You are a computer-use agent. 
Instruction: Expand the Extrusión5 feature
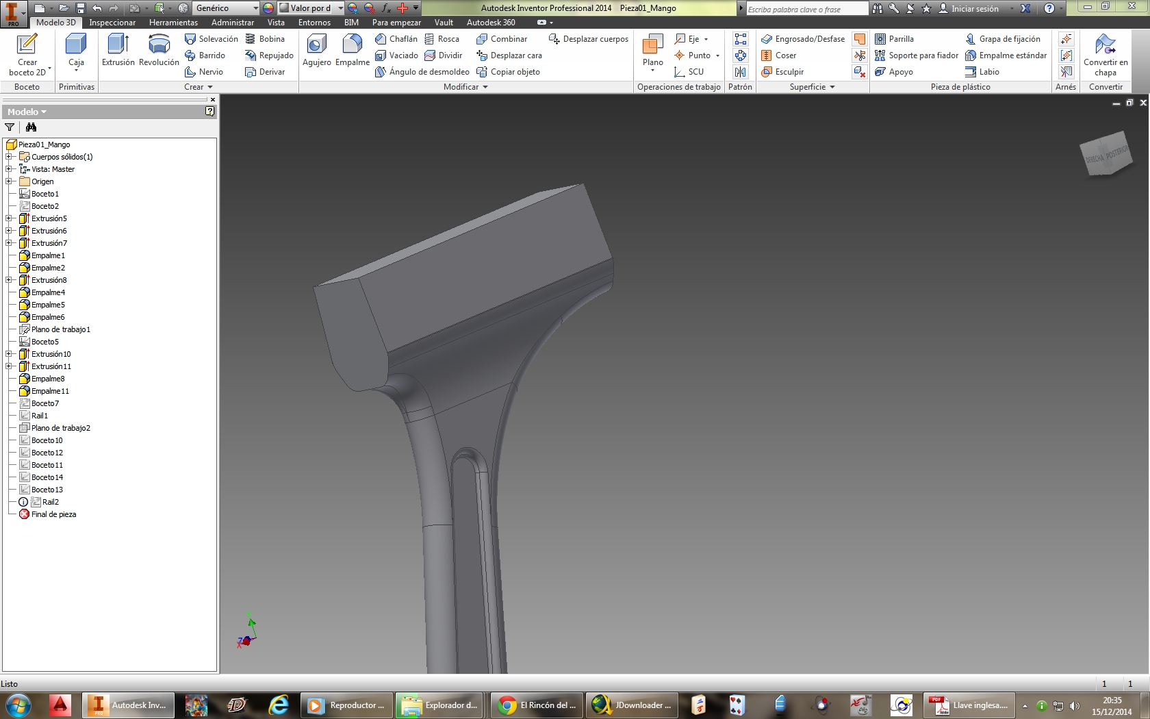(9, 218)
